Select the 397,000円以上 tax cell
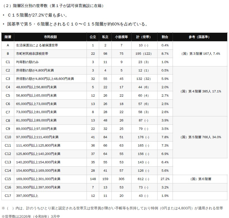 (50, 196)
